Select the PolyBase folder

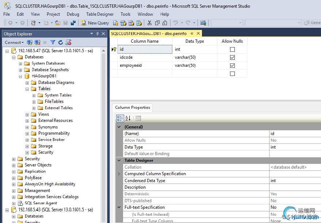click(33, 178)
